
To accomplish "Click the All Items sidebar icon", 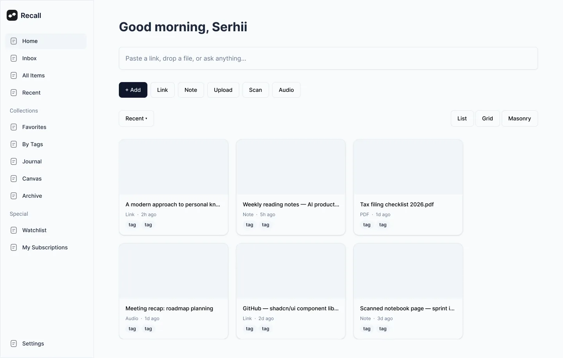I will click(14, 75).
